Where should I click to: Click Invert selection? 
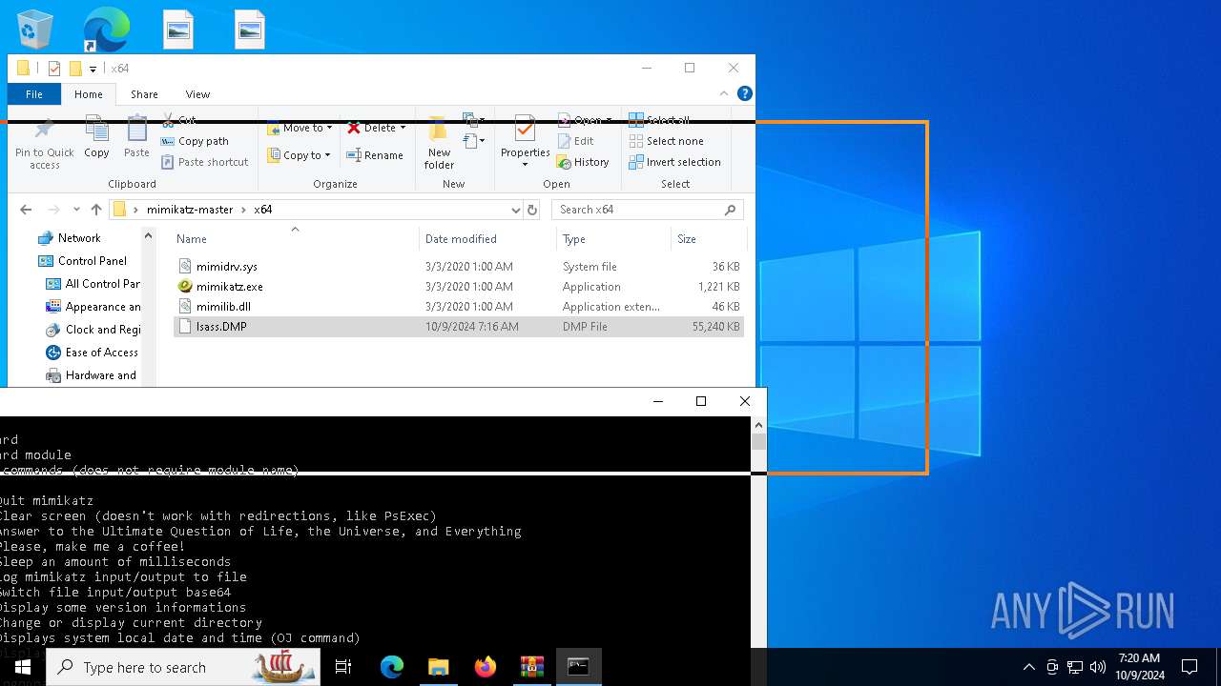(x=674, y=162)
